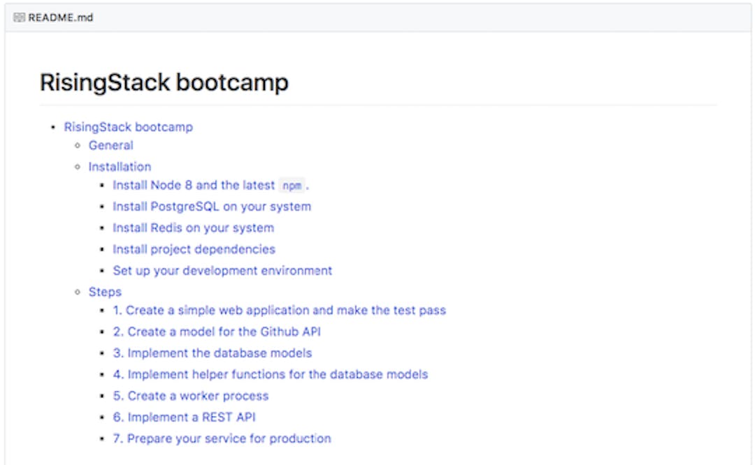Open Install PostgreSQL on your system link

[x=212, y=207]
